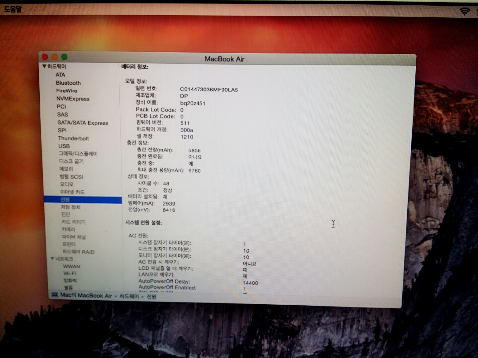Open the 도움말 menu
The image size is (478, 358).
click(x=13, y=9)
